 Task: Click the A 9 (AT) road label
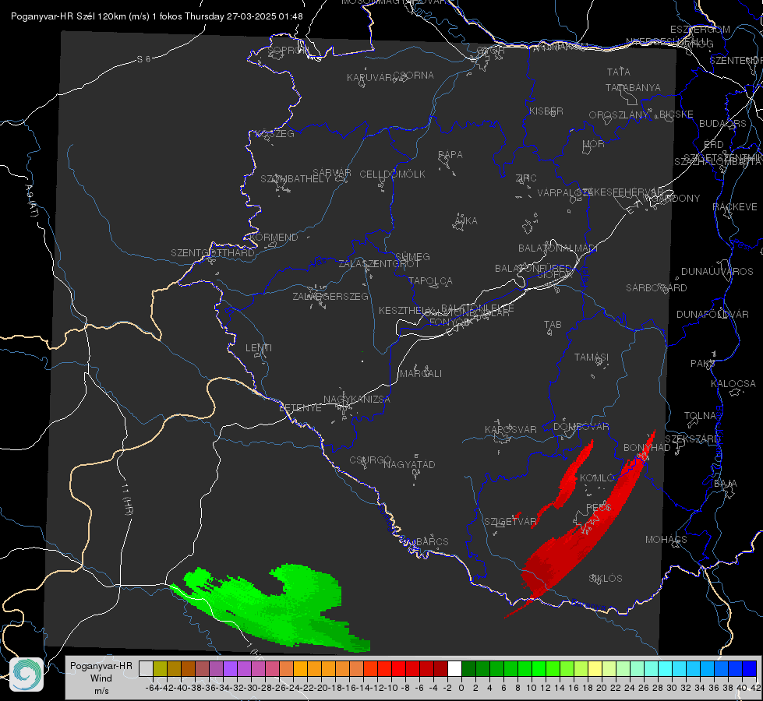31,200
